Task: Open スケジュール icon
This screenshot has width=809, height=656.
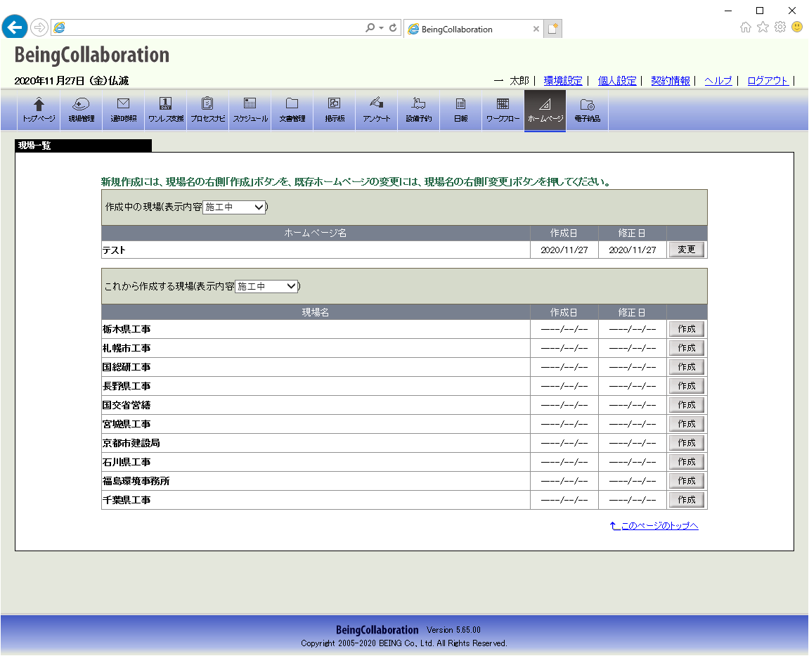Action: tap(250, 110)
